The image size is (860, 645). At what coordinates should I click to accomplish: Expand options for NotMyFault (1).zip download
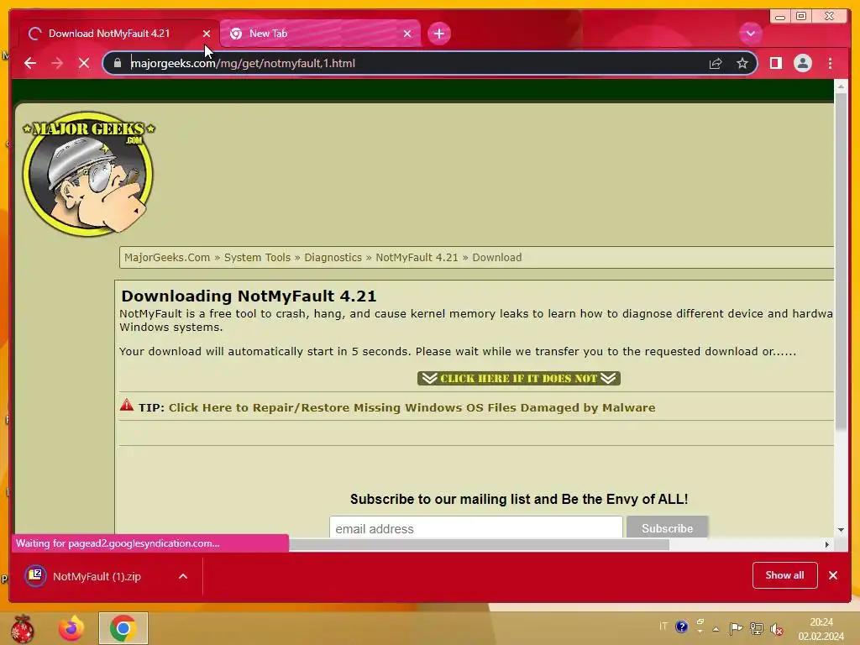coord(183,576)
